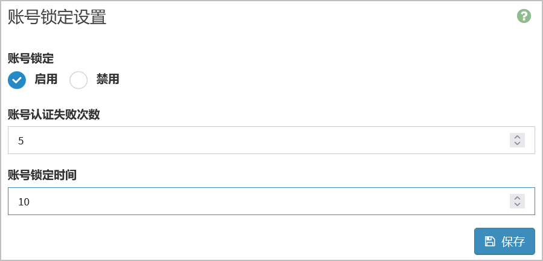Click the 账号认证失败次数 field label
This screenshot has height=261, width=543.
(x=54, y=114)
